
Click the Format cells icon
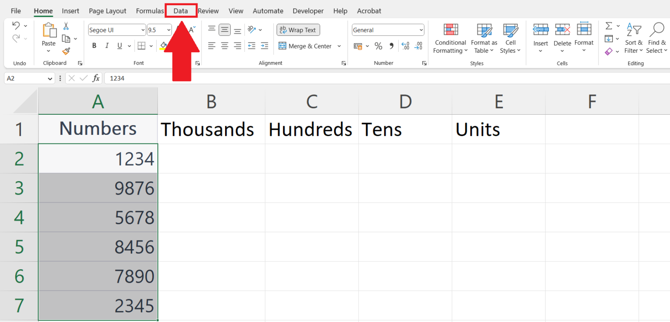click(584, 29)
